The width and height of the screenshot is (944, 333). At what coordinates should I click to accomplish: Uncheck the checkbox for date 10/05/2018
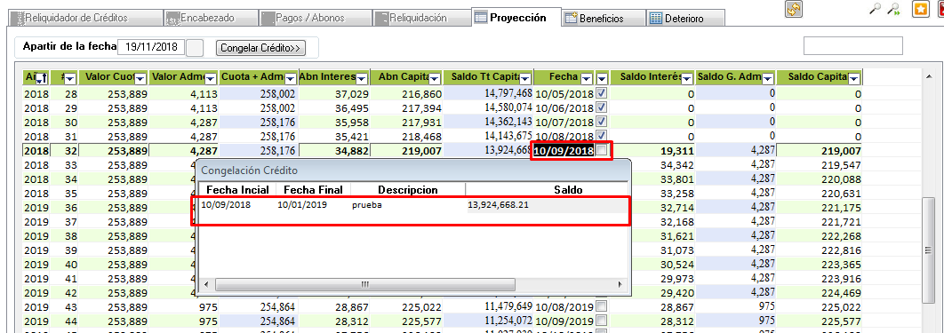click(x=601, y=94)
